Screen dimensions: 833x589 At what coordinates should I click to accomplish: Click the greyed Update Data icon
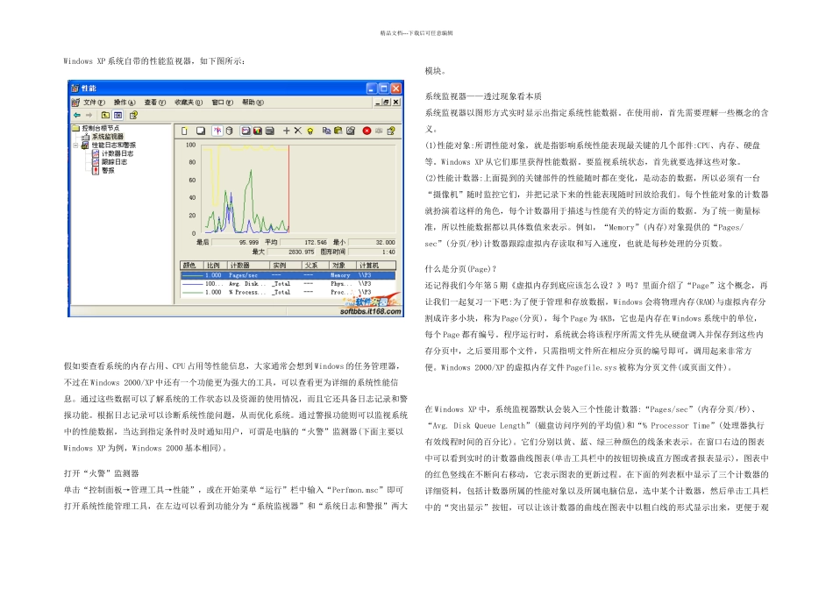[379, 131]
